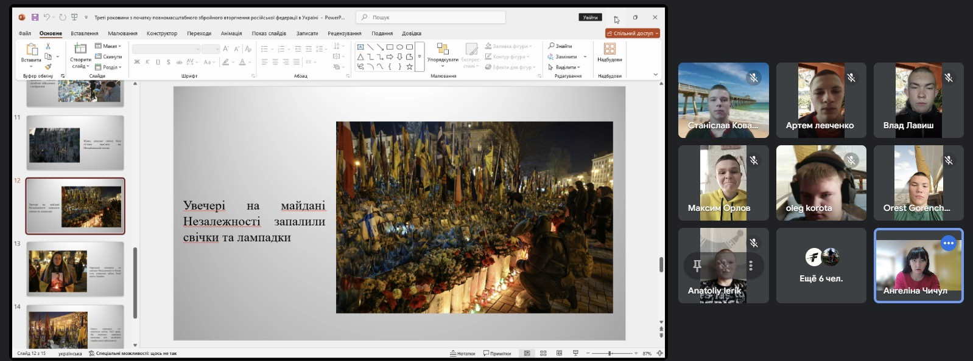973x361 pixels.
Task: Toggle strikethrough S formatting
Action: tap(169, 62)
